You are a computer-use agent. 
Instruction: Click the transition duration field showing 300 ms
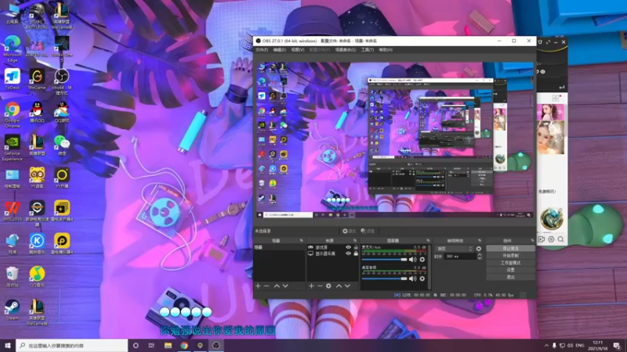[x=460, y=257]
